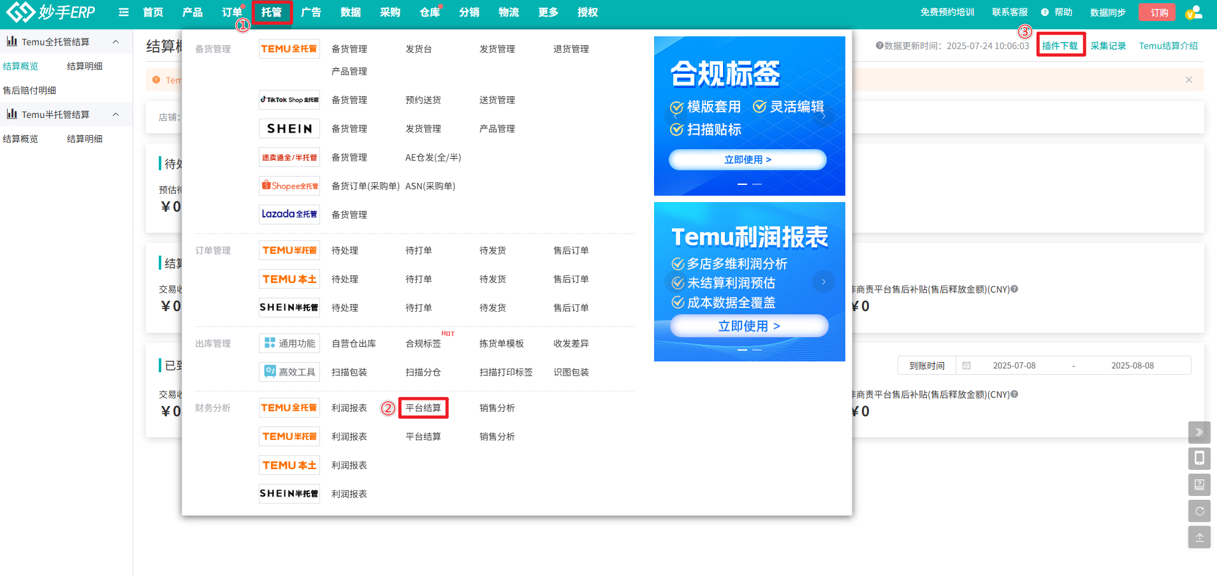This screenshot has width=1217, height=575.
Task: Close the orange notice banner
Action: (1188, 80)
